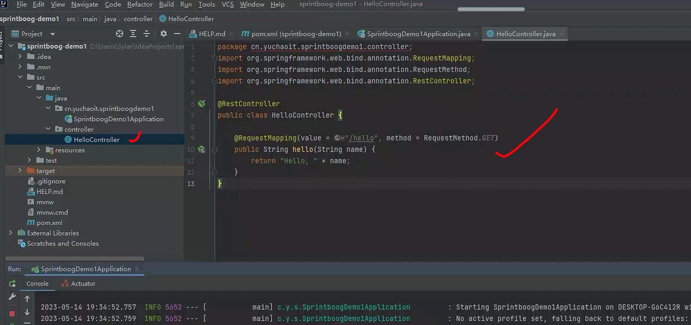Hide the Project tool window with minus icon
The width and height of the screenshot is (691, 325).
177,34
